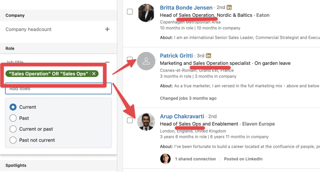Click Patrick Gritti's placeholder avatar
This screenshot has width=320, height=172.
[x=146, y=61]
